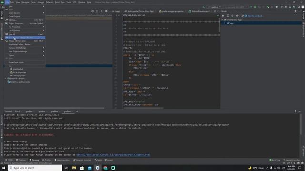Collapse the Online Story App Gradle node
This screenshot has height=171, width=305.
[223, 20]
